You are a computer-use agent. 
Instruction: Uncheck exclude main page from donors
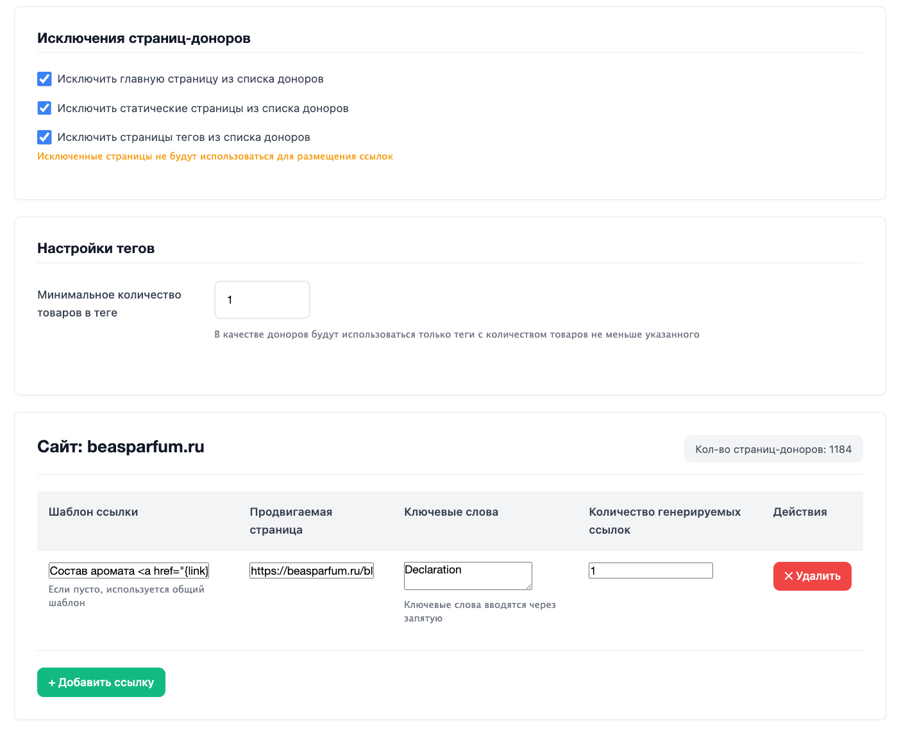[x=44, y=79]
